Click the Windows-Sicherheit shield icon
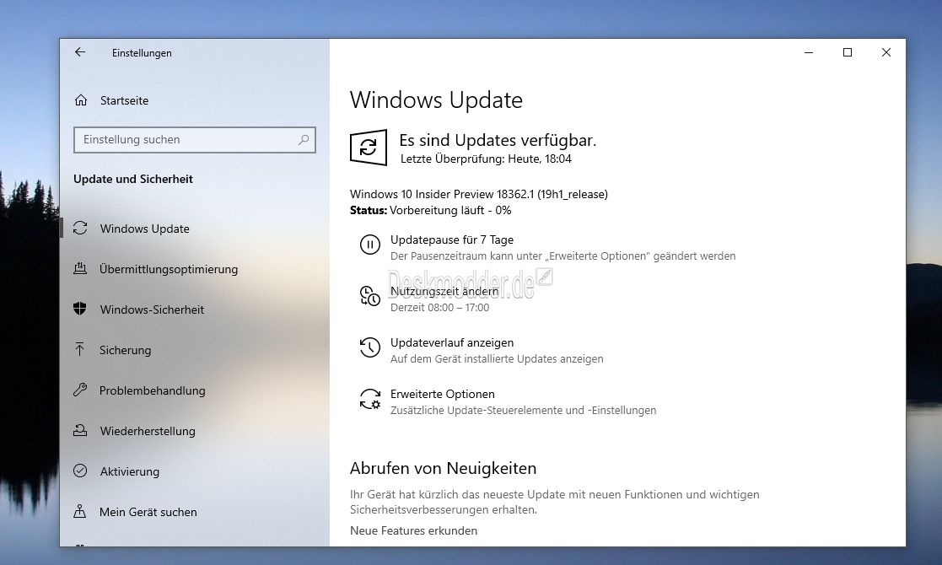The width and height of the screenshot is (942, 565). [x=80, y=309]
